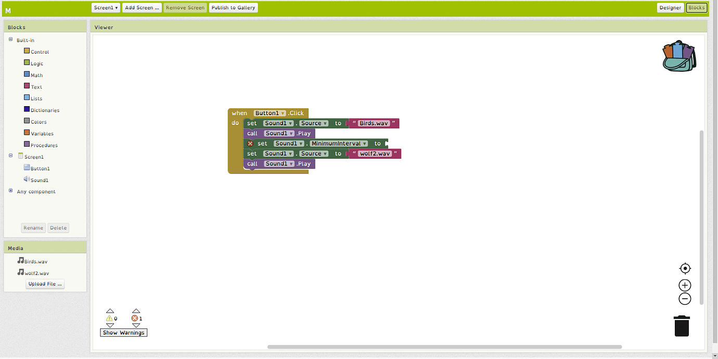Click the yellow warning triangle indicator
The width and height of the screenshot is (718, 359).
point(110,318)
